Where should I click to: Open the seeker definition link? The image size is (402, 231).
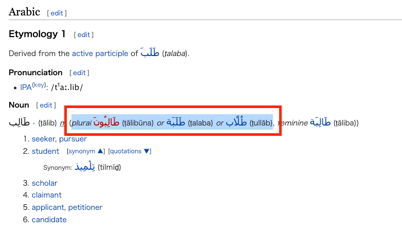point(44,139)
